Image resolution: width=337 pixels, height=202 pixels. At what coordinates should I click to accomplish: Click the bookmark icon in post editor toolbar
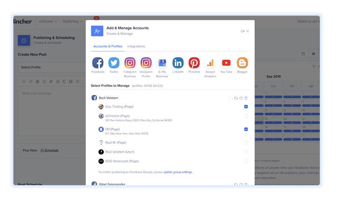click(24, 81)
